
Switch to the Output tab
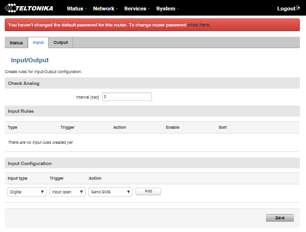pyautogui.click(x=60, y=42)
